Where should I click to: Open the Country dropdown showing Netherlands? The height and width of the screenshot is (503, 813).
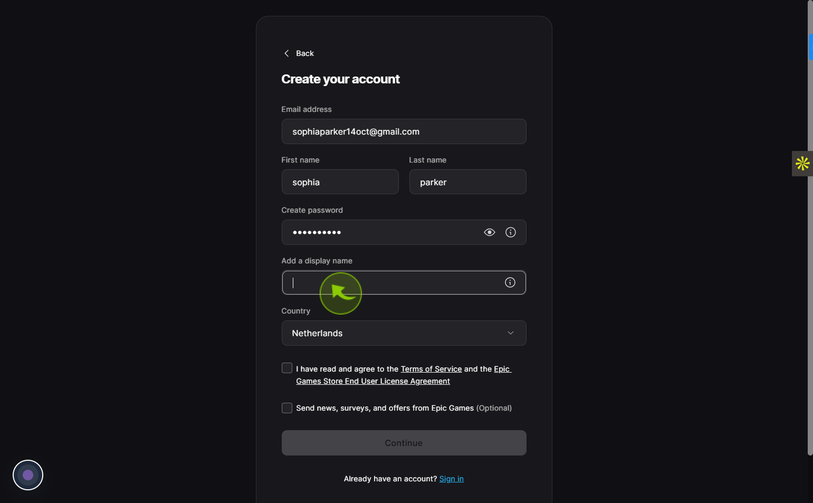(404, 333)
